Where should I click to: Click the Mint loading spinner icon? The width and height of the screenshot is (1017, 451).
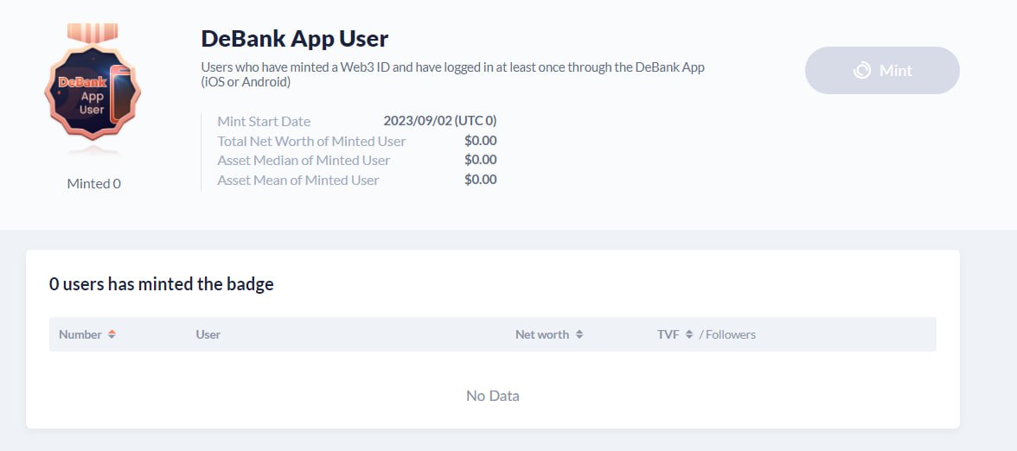[861, 71]
